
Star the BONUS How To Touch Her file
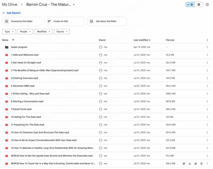[202, 164]
